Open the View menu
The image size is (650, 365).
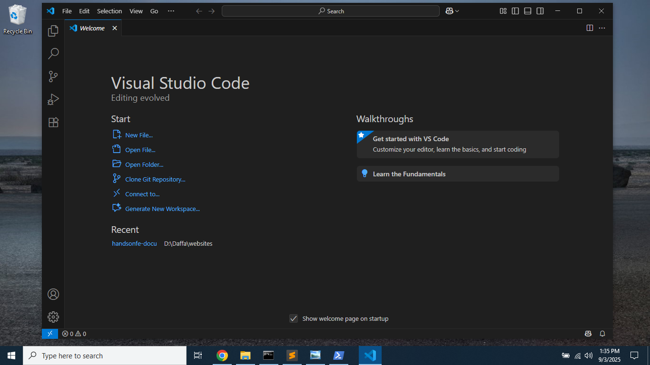[x=136, y=10]
